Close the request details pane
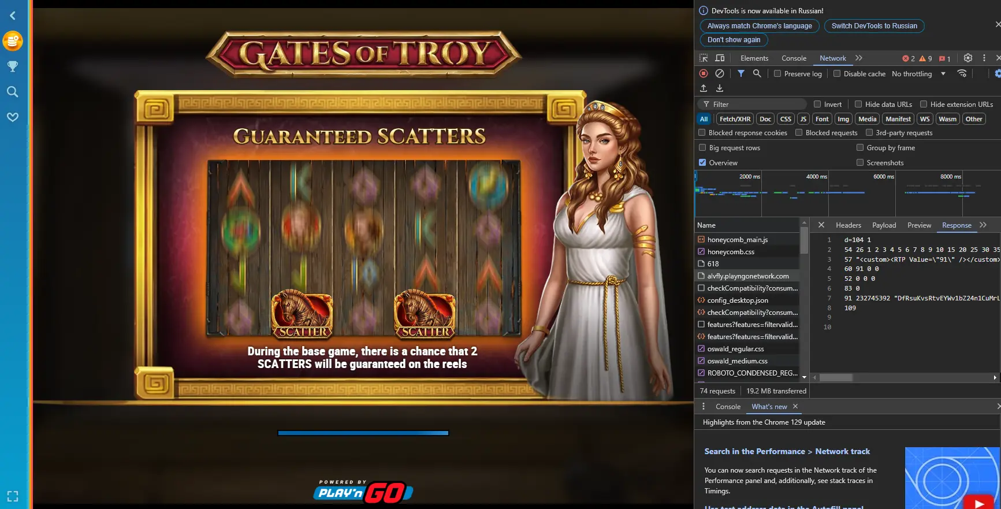 pos(821,225)
